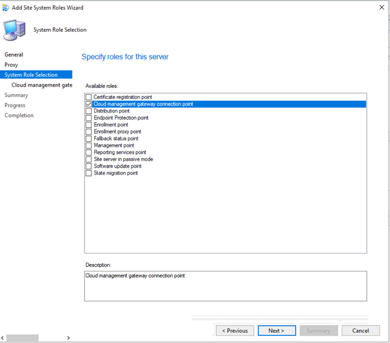
Task: Go to the General wizard page
Action: [x=14, y=55]
